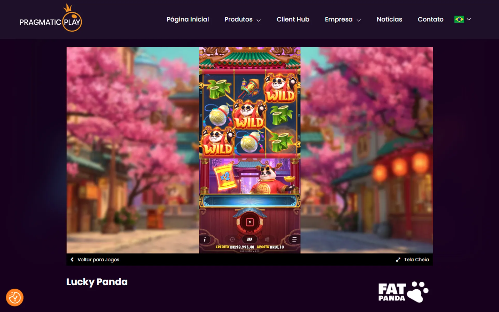Open the Notícias menu item
499x312 pixels.
(389, 19)
